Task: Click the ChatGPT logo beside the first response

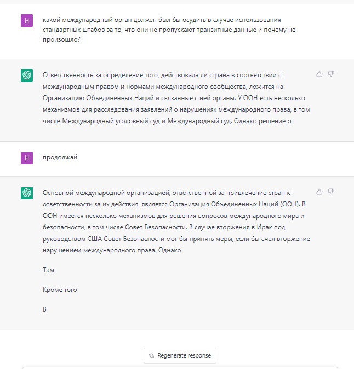Action: pos(26,76)
